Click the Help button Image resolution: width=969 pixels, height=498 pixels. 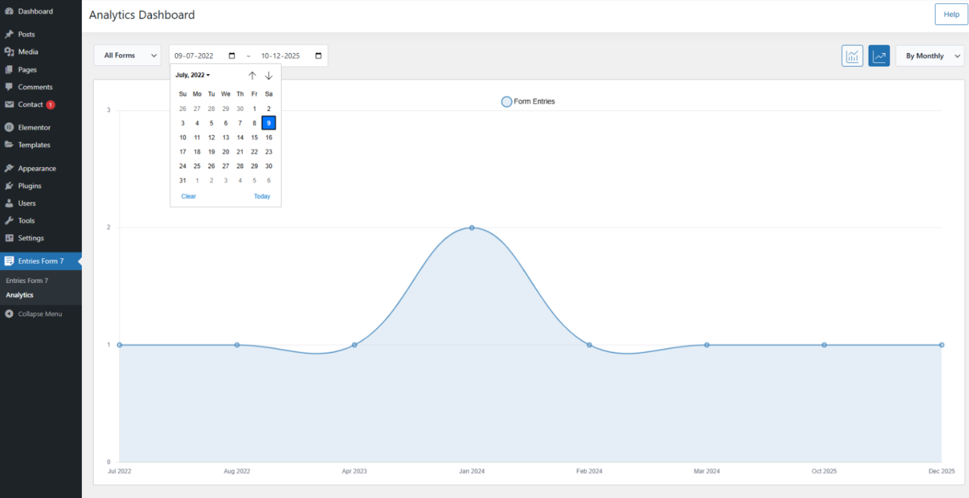point(951,14)
